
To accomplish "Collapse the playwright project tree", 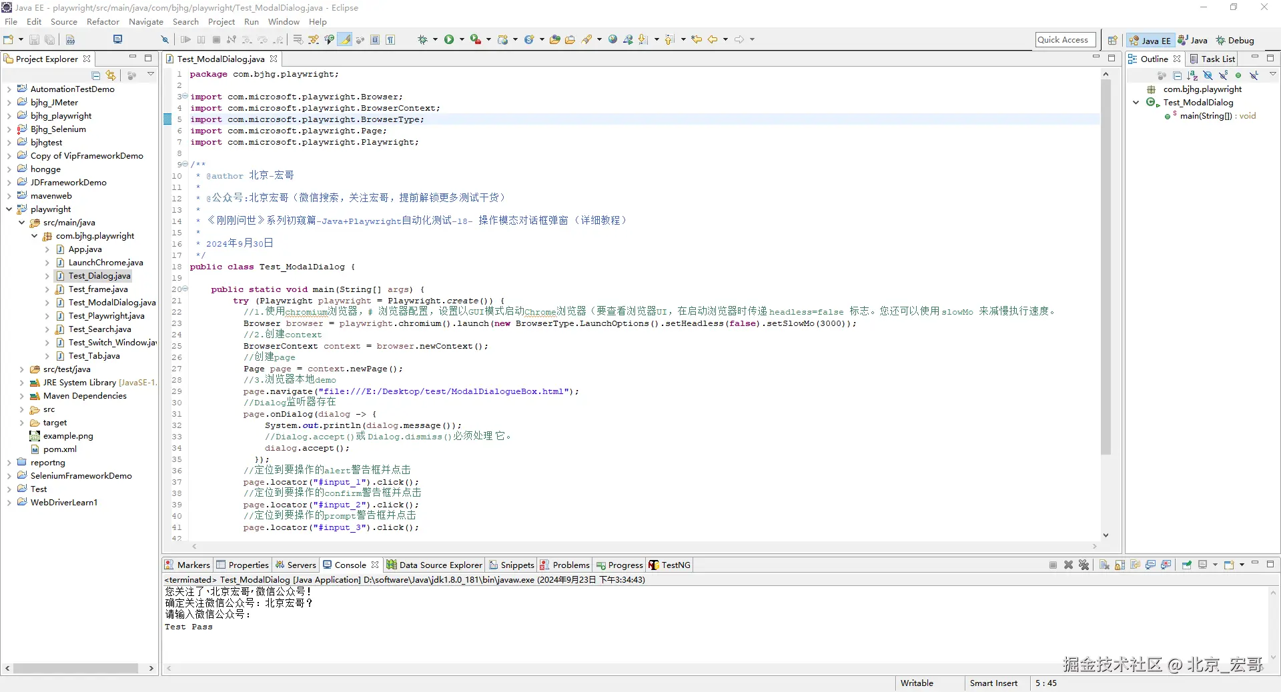I will click(9, 209).
